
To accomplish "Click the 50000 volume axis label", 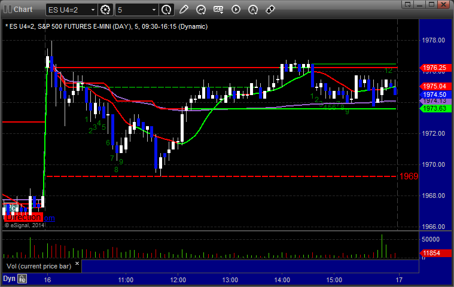I will pyautogui.click(x=431, y=239).
